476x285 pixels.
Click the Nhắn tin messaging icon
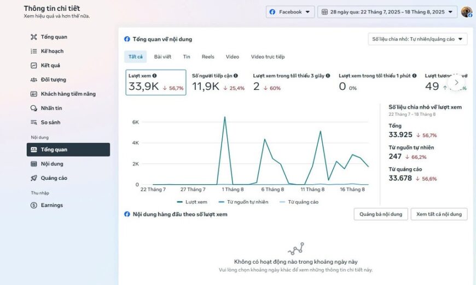tap(34, 109)
